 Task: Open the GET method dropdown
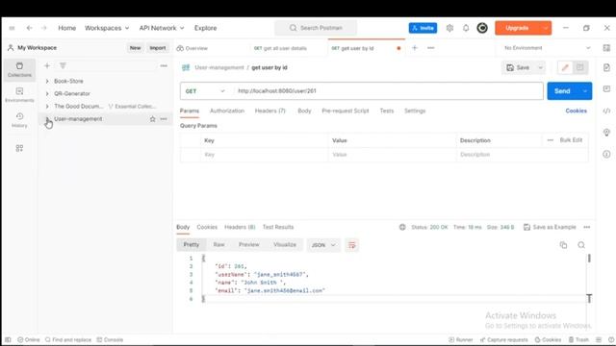205,91
